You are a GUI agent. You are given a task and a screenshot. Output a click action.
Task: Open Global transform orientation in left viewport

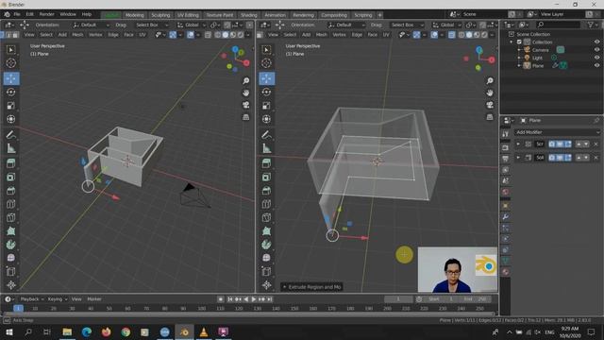pos(191,25)
